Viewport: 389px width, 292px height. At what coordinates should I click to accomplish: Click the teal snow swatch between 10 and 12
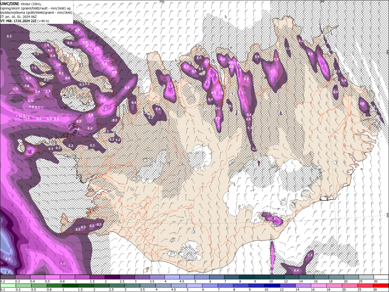[x=276, y=277]
